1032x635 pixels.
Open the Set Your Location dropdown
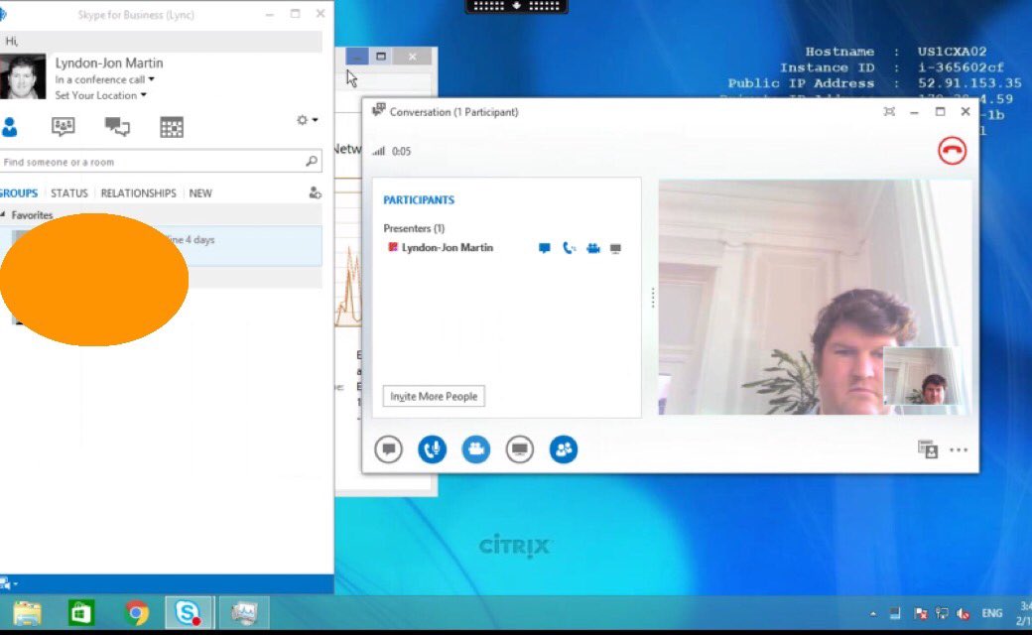pyautogui.click(x=100, y=95)
